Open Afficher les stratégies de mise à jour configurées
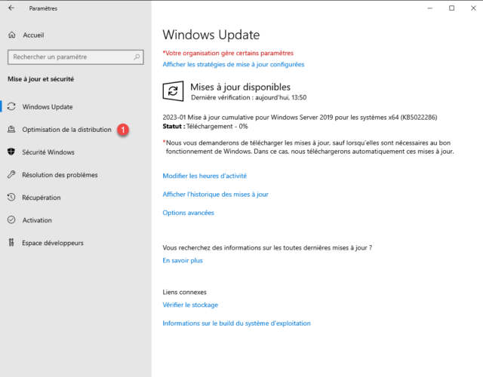 click(x=233, y=64)
